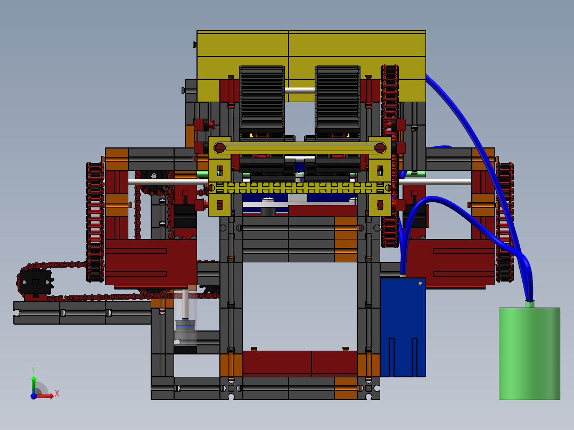Click the red X axis of the orientation triad
The image size is (574, 430).
45,396
